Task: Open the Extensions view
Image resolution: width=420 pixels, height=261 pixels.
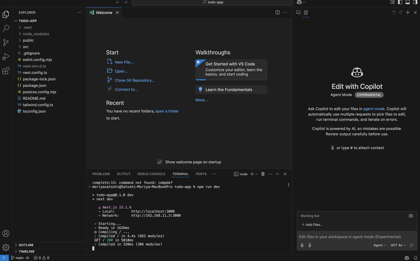Action: coord(6,71)
